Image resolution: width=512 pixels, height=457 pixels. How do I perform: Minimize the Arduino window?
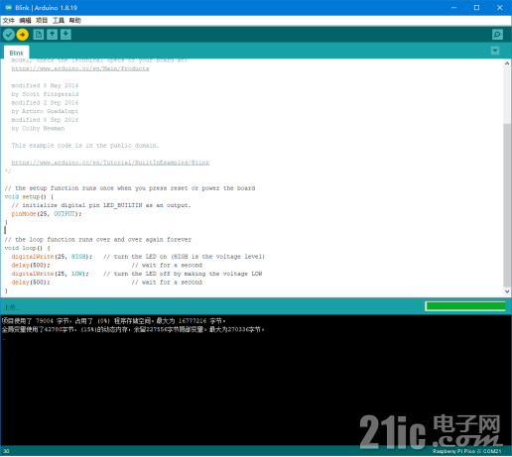(x=453, y=7)
